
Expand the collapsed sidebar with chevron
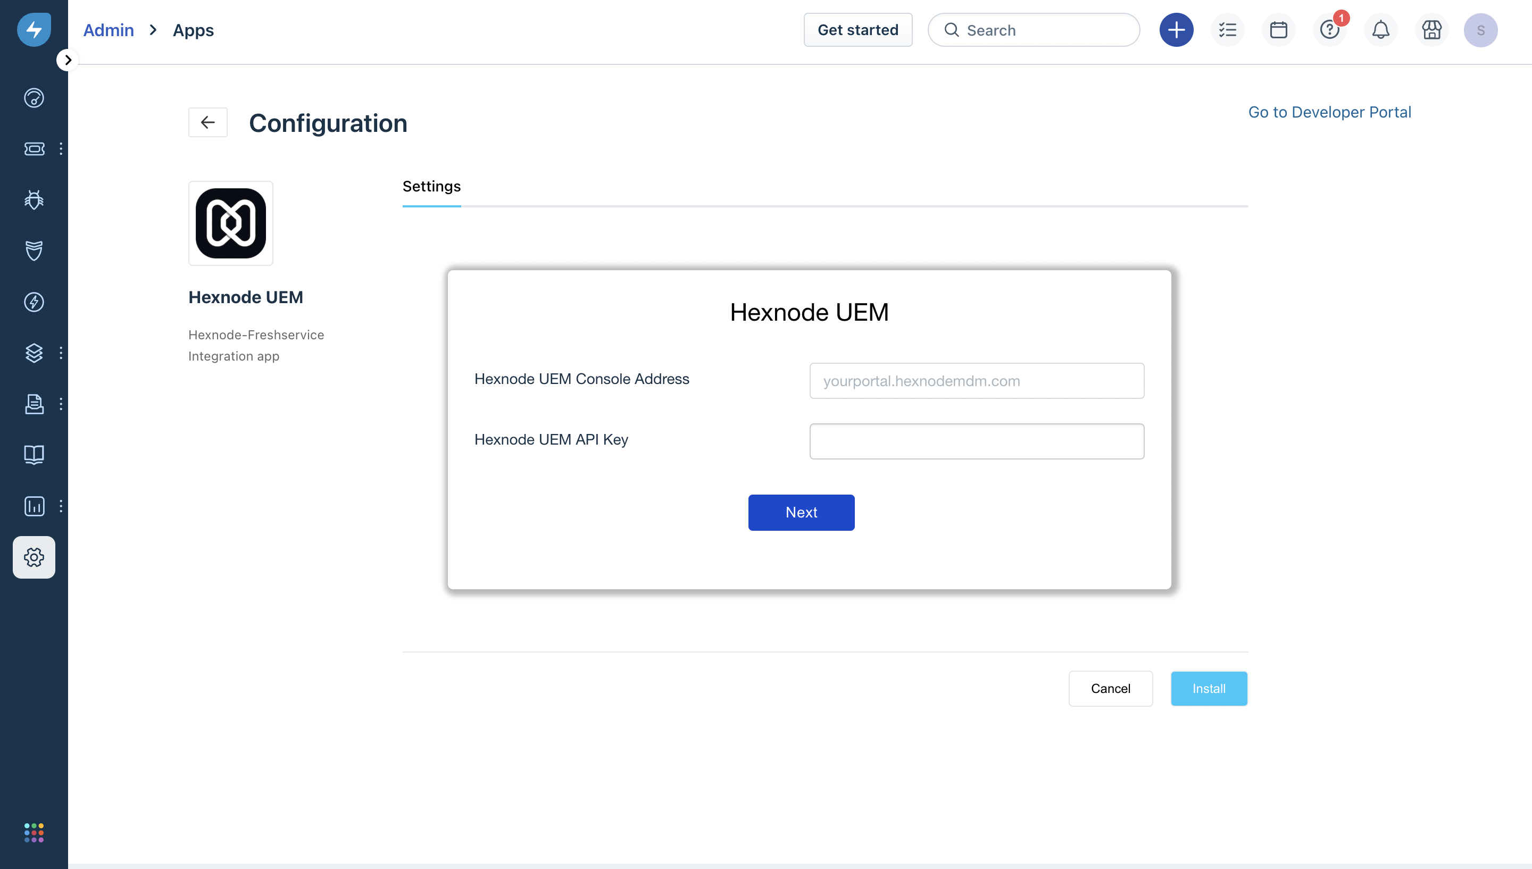pos(68,60)
